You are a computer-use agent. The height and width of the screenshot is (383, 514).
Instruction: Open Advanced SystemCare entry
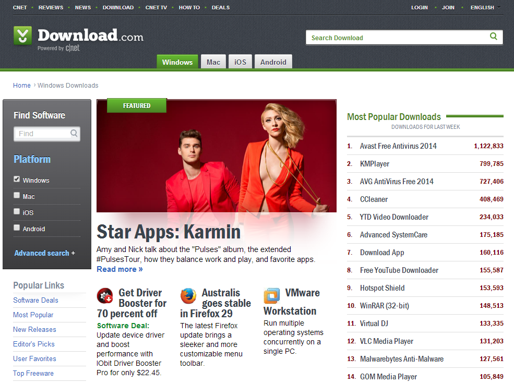coord(393,234)
